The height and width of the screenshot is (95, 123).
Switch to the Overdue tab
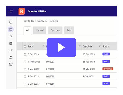[55, 30]
